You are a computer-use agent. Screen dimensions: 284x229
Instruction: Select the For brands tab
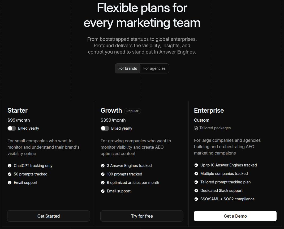[x=128, y=68]
